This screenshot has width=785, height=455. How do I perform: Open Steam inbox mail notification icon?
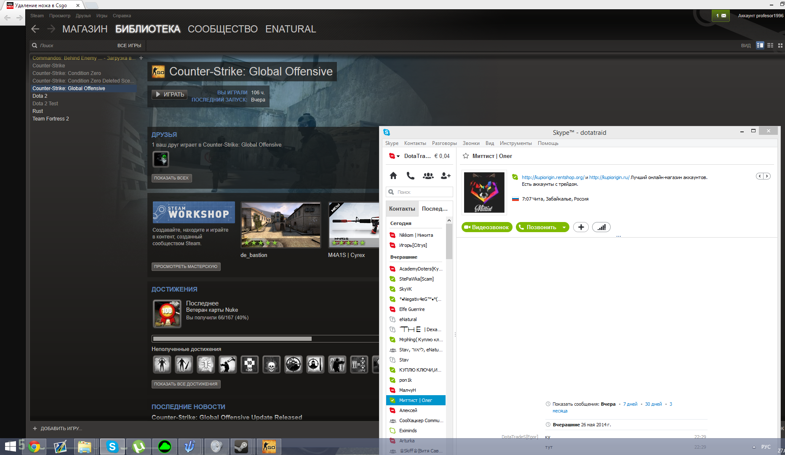(721, 16)
